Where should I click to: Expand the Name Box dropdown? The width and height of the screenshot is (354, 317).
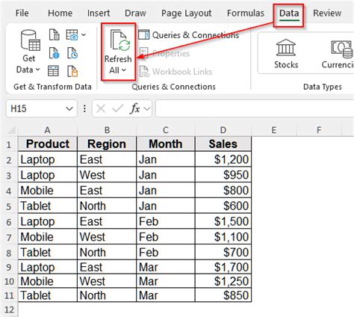[69, 108]
